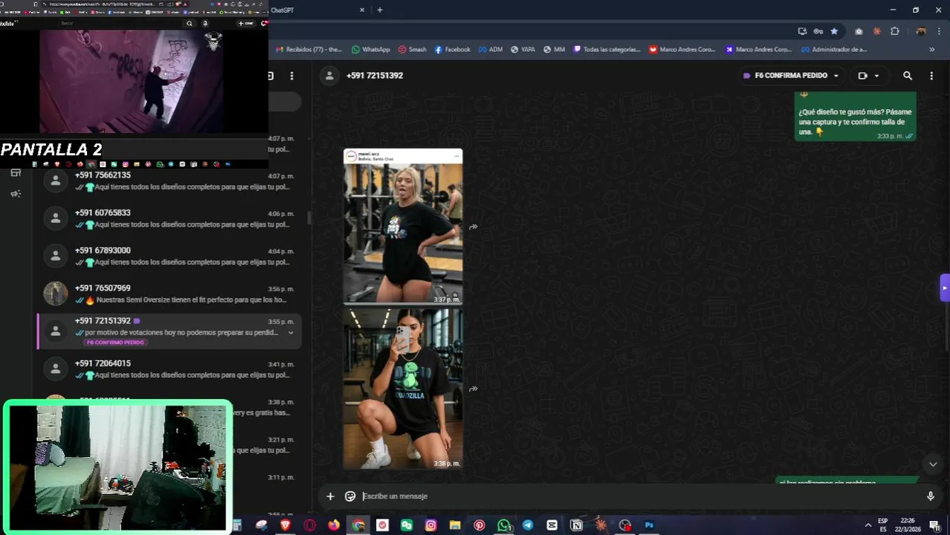The width and height of the screenshot is (950, 535).
Task: Click the attach plus icon in the message bar
Action: [330, 496]
